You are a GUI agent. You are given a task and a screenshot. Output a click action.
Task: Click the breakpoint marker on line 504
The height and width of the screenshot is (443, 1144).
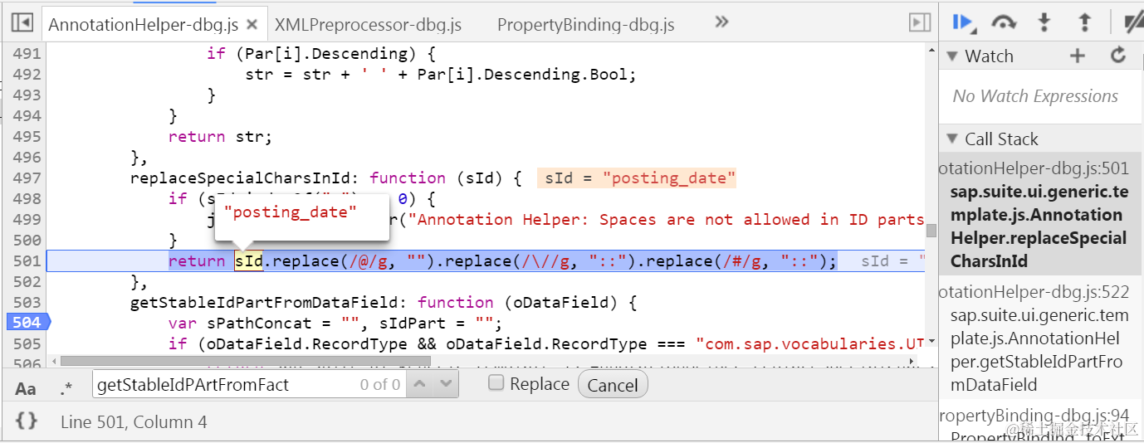pyautogui.click(x=28, y=323)
